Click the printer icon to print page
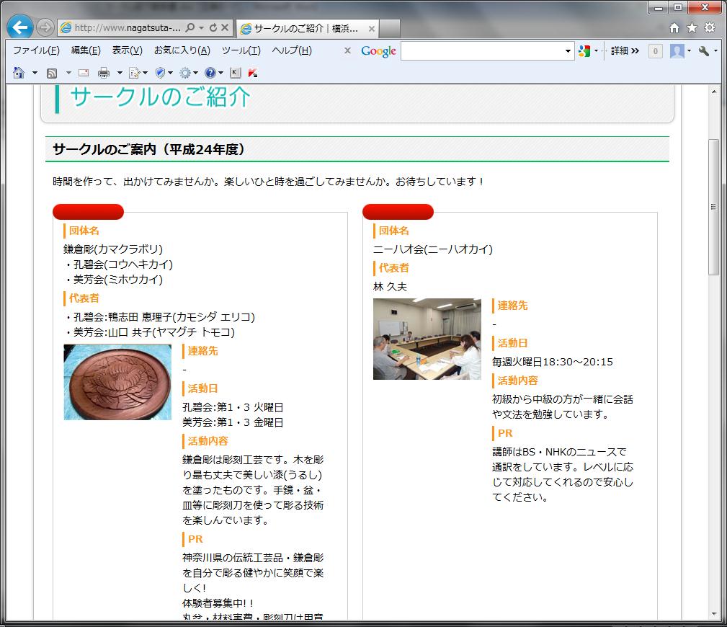The width and height of the screenshot is (727, 627). click(104, 73)
